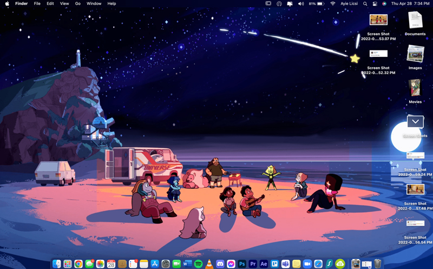
Task: Open Calendar showing 28 in the Dock
Action: (x=111, y=264)
